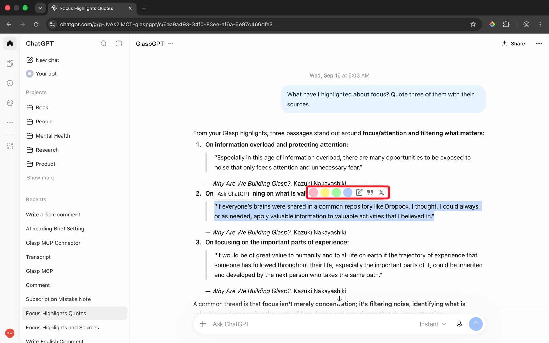View site information icon in address bar

tap(52, 24)
